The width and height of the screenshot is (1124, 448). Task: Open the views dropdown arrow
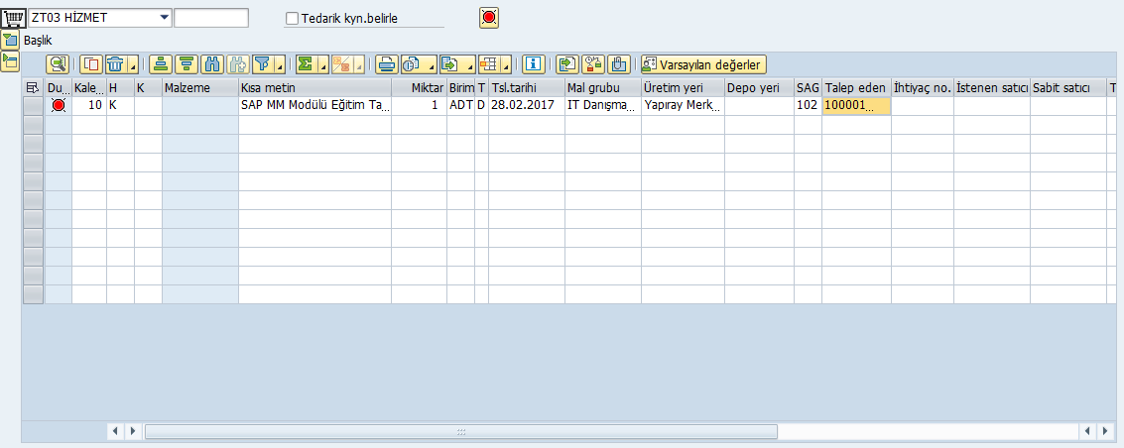click(431, 64)
